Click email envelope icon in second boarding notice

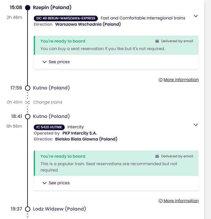[x=157, y=156]
